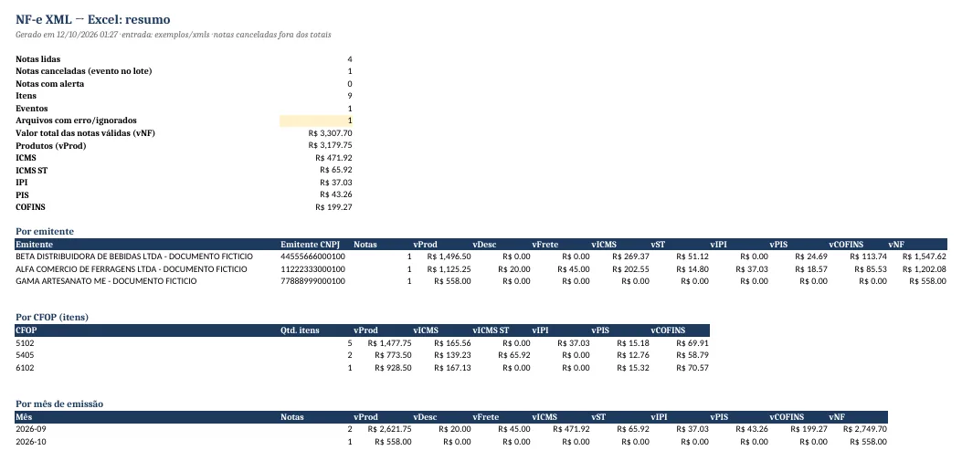Select CNPJ '77888999000100'

pos(312,281)
